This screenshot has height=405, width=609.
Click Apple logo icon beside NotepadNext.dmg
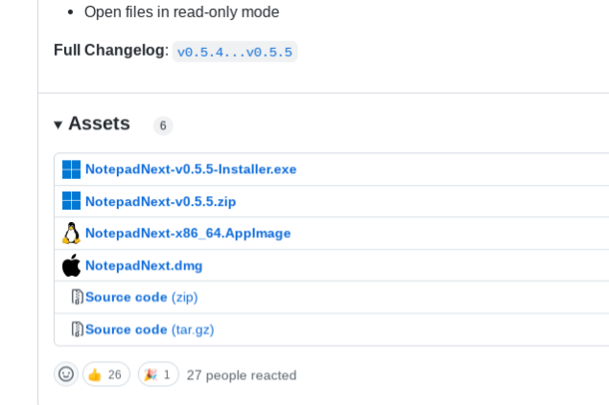pyautogui.click(x=72, y=265)
